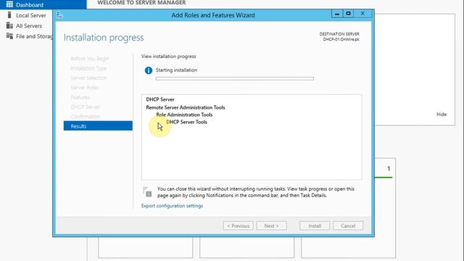Select DHCP Server Tools entry
The width and height of the screenshot is (464, 261).
[187, 122]
